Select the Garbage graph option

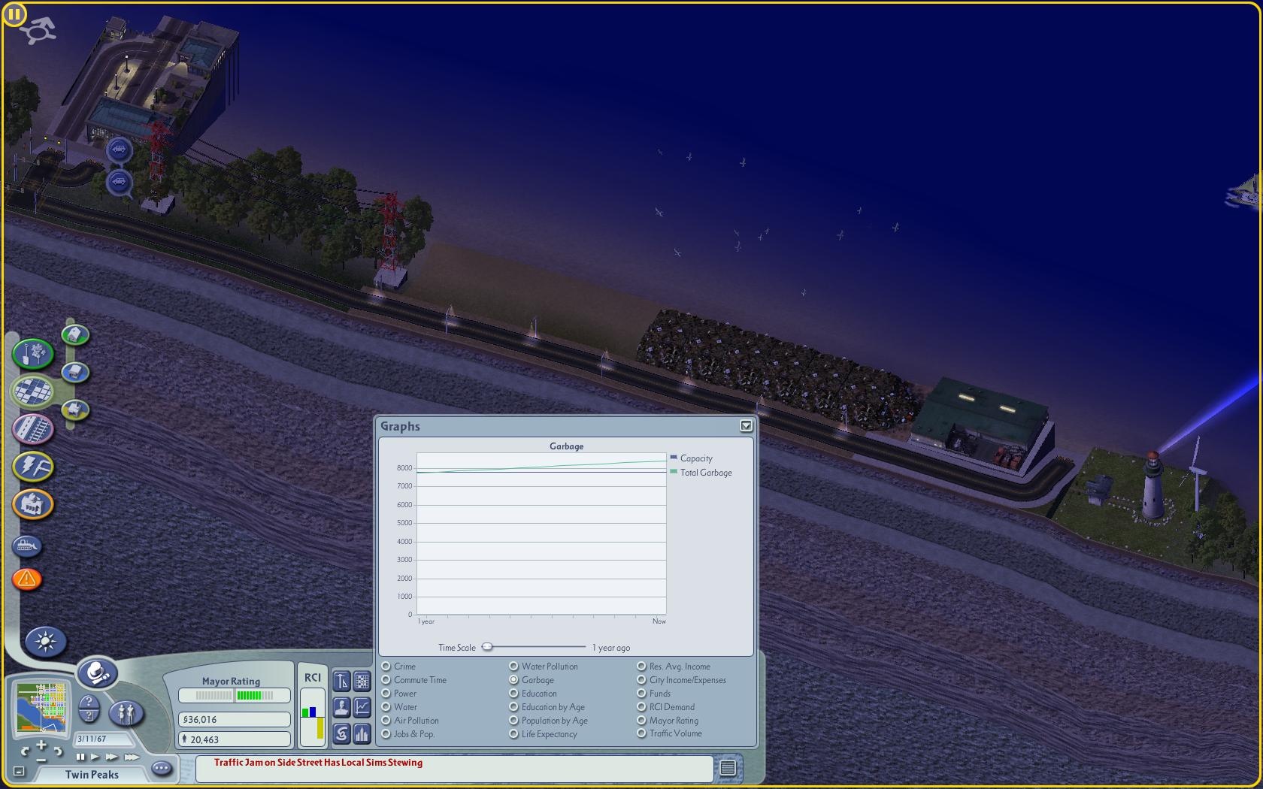pos(513,680)
